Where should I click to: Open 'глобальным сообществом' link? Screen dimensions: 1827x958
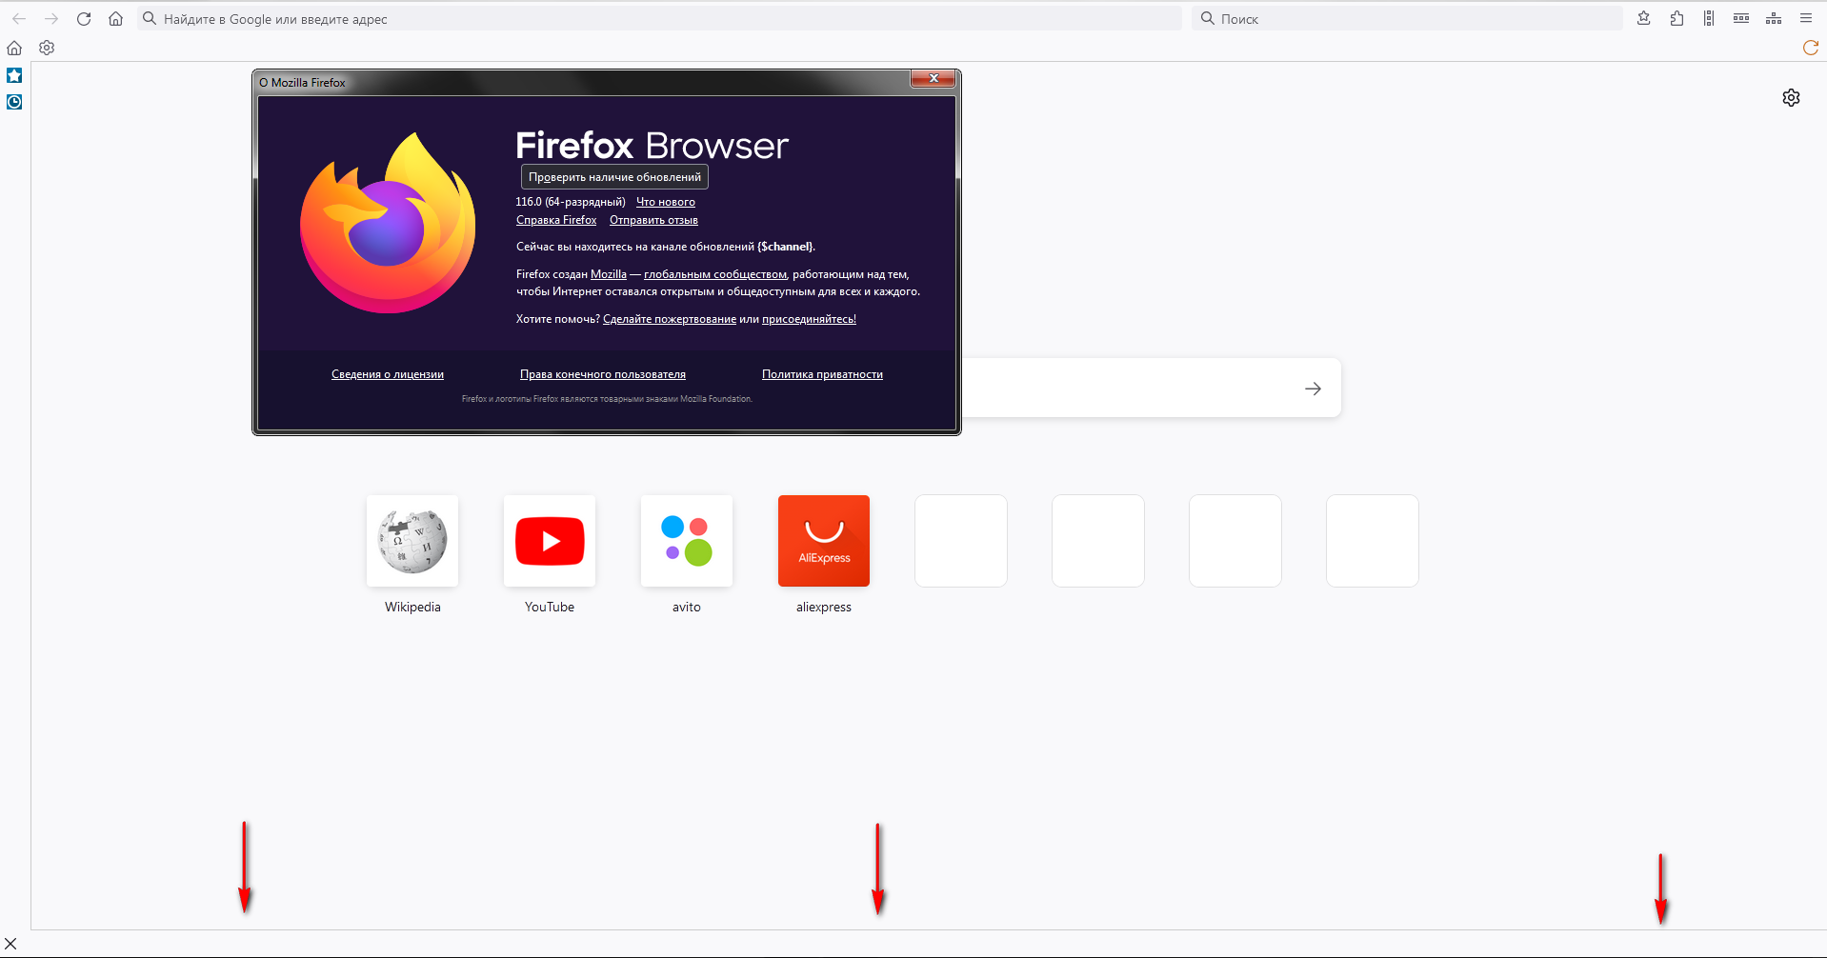(x=715, y=274)
